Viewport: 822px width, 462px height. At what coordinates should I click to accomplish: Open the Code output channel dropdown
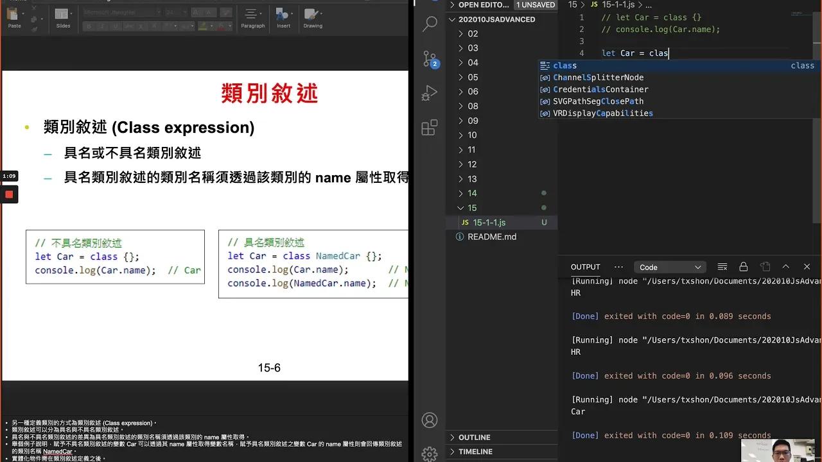(670, 267)
